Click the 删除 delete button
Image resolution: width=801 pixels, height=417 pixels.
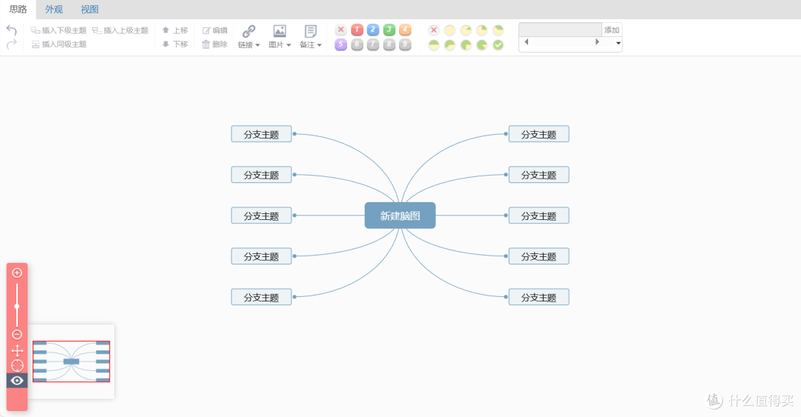point(214,44)
